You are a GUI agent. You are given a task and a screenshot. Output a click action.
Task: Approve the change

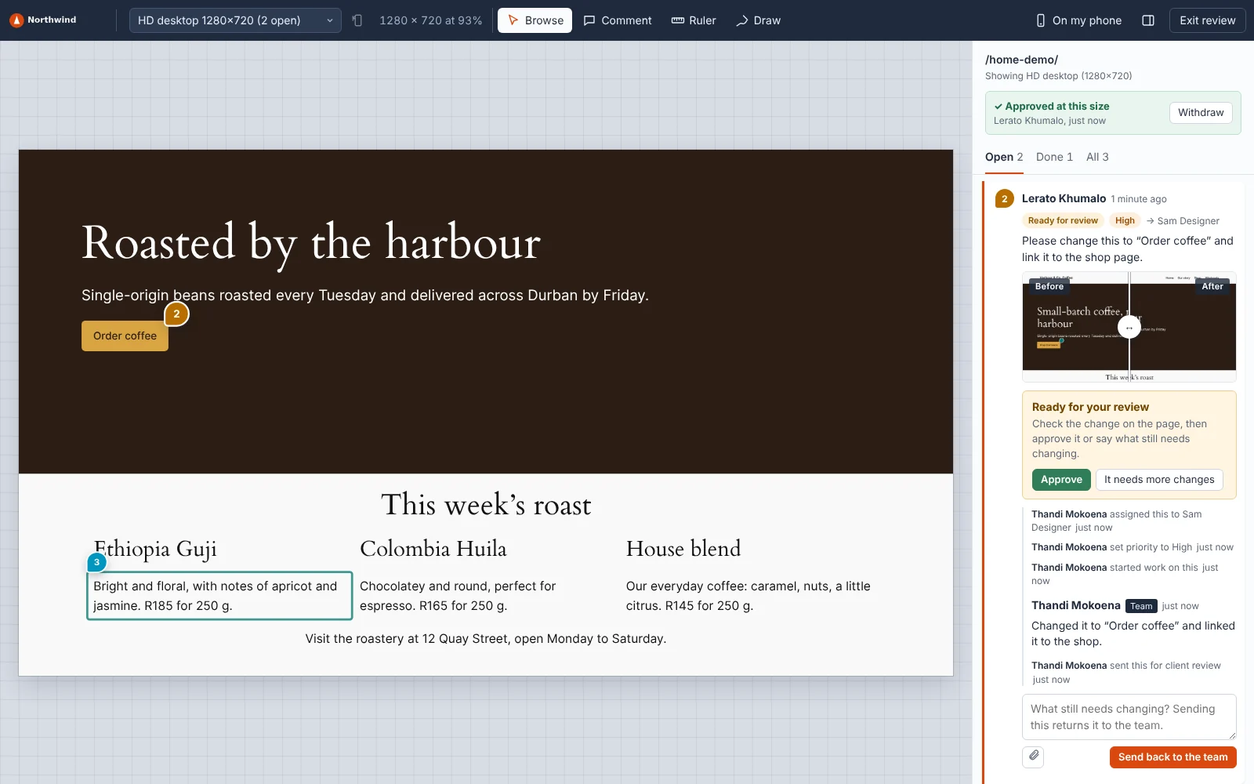pos(1061,480)
